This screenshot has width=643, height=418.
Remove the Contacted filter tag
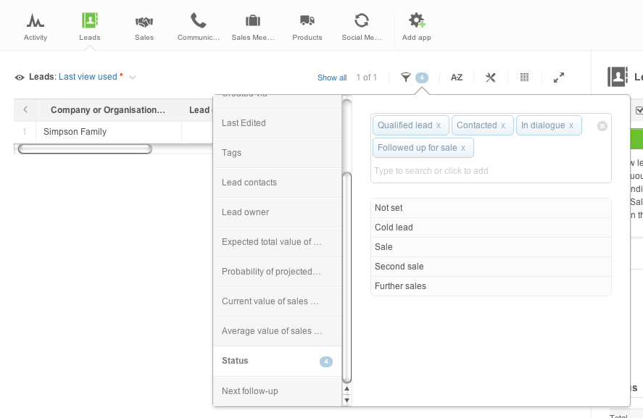click(503, 126)
